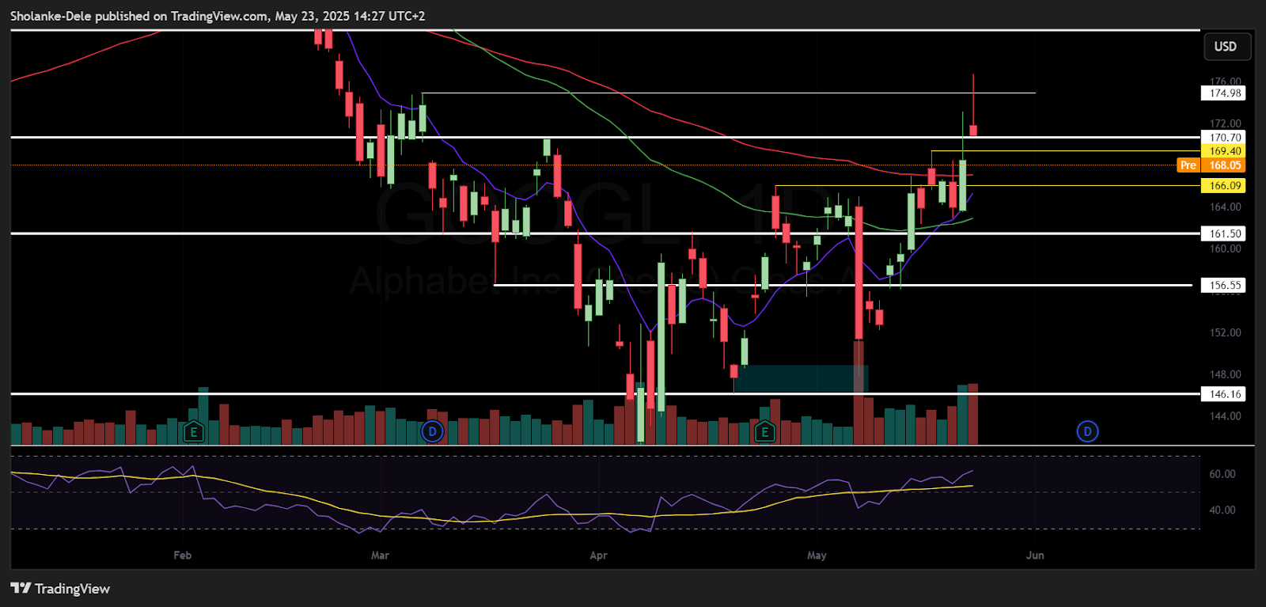This screenshot has width=1266, height=607.
Task: Click the 172.00 price axis value
Action: coord(1225,123)
